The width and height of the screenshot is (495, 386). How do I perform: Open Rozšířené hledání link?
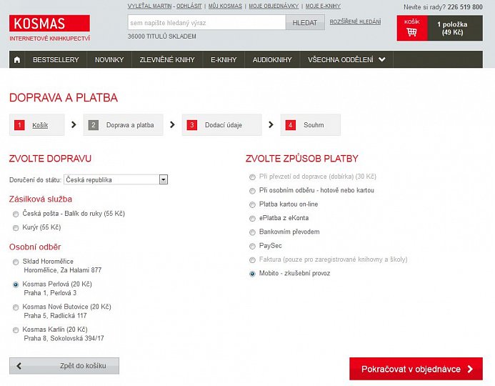(355, 21)
